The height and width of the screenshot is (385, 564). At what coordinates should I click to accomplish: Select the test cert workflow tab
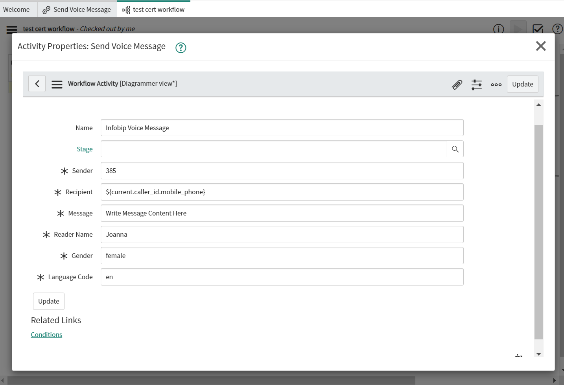click(153, 9)
